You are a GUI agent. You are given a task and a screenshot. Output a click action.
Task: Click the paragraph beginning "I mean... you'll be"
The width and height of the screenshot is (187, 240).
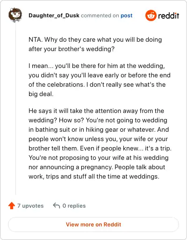(x=100, y=80)
